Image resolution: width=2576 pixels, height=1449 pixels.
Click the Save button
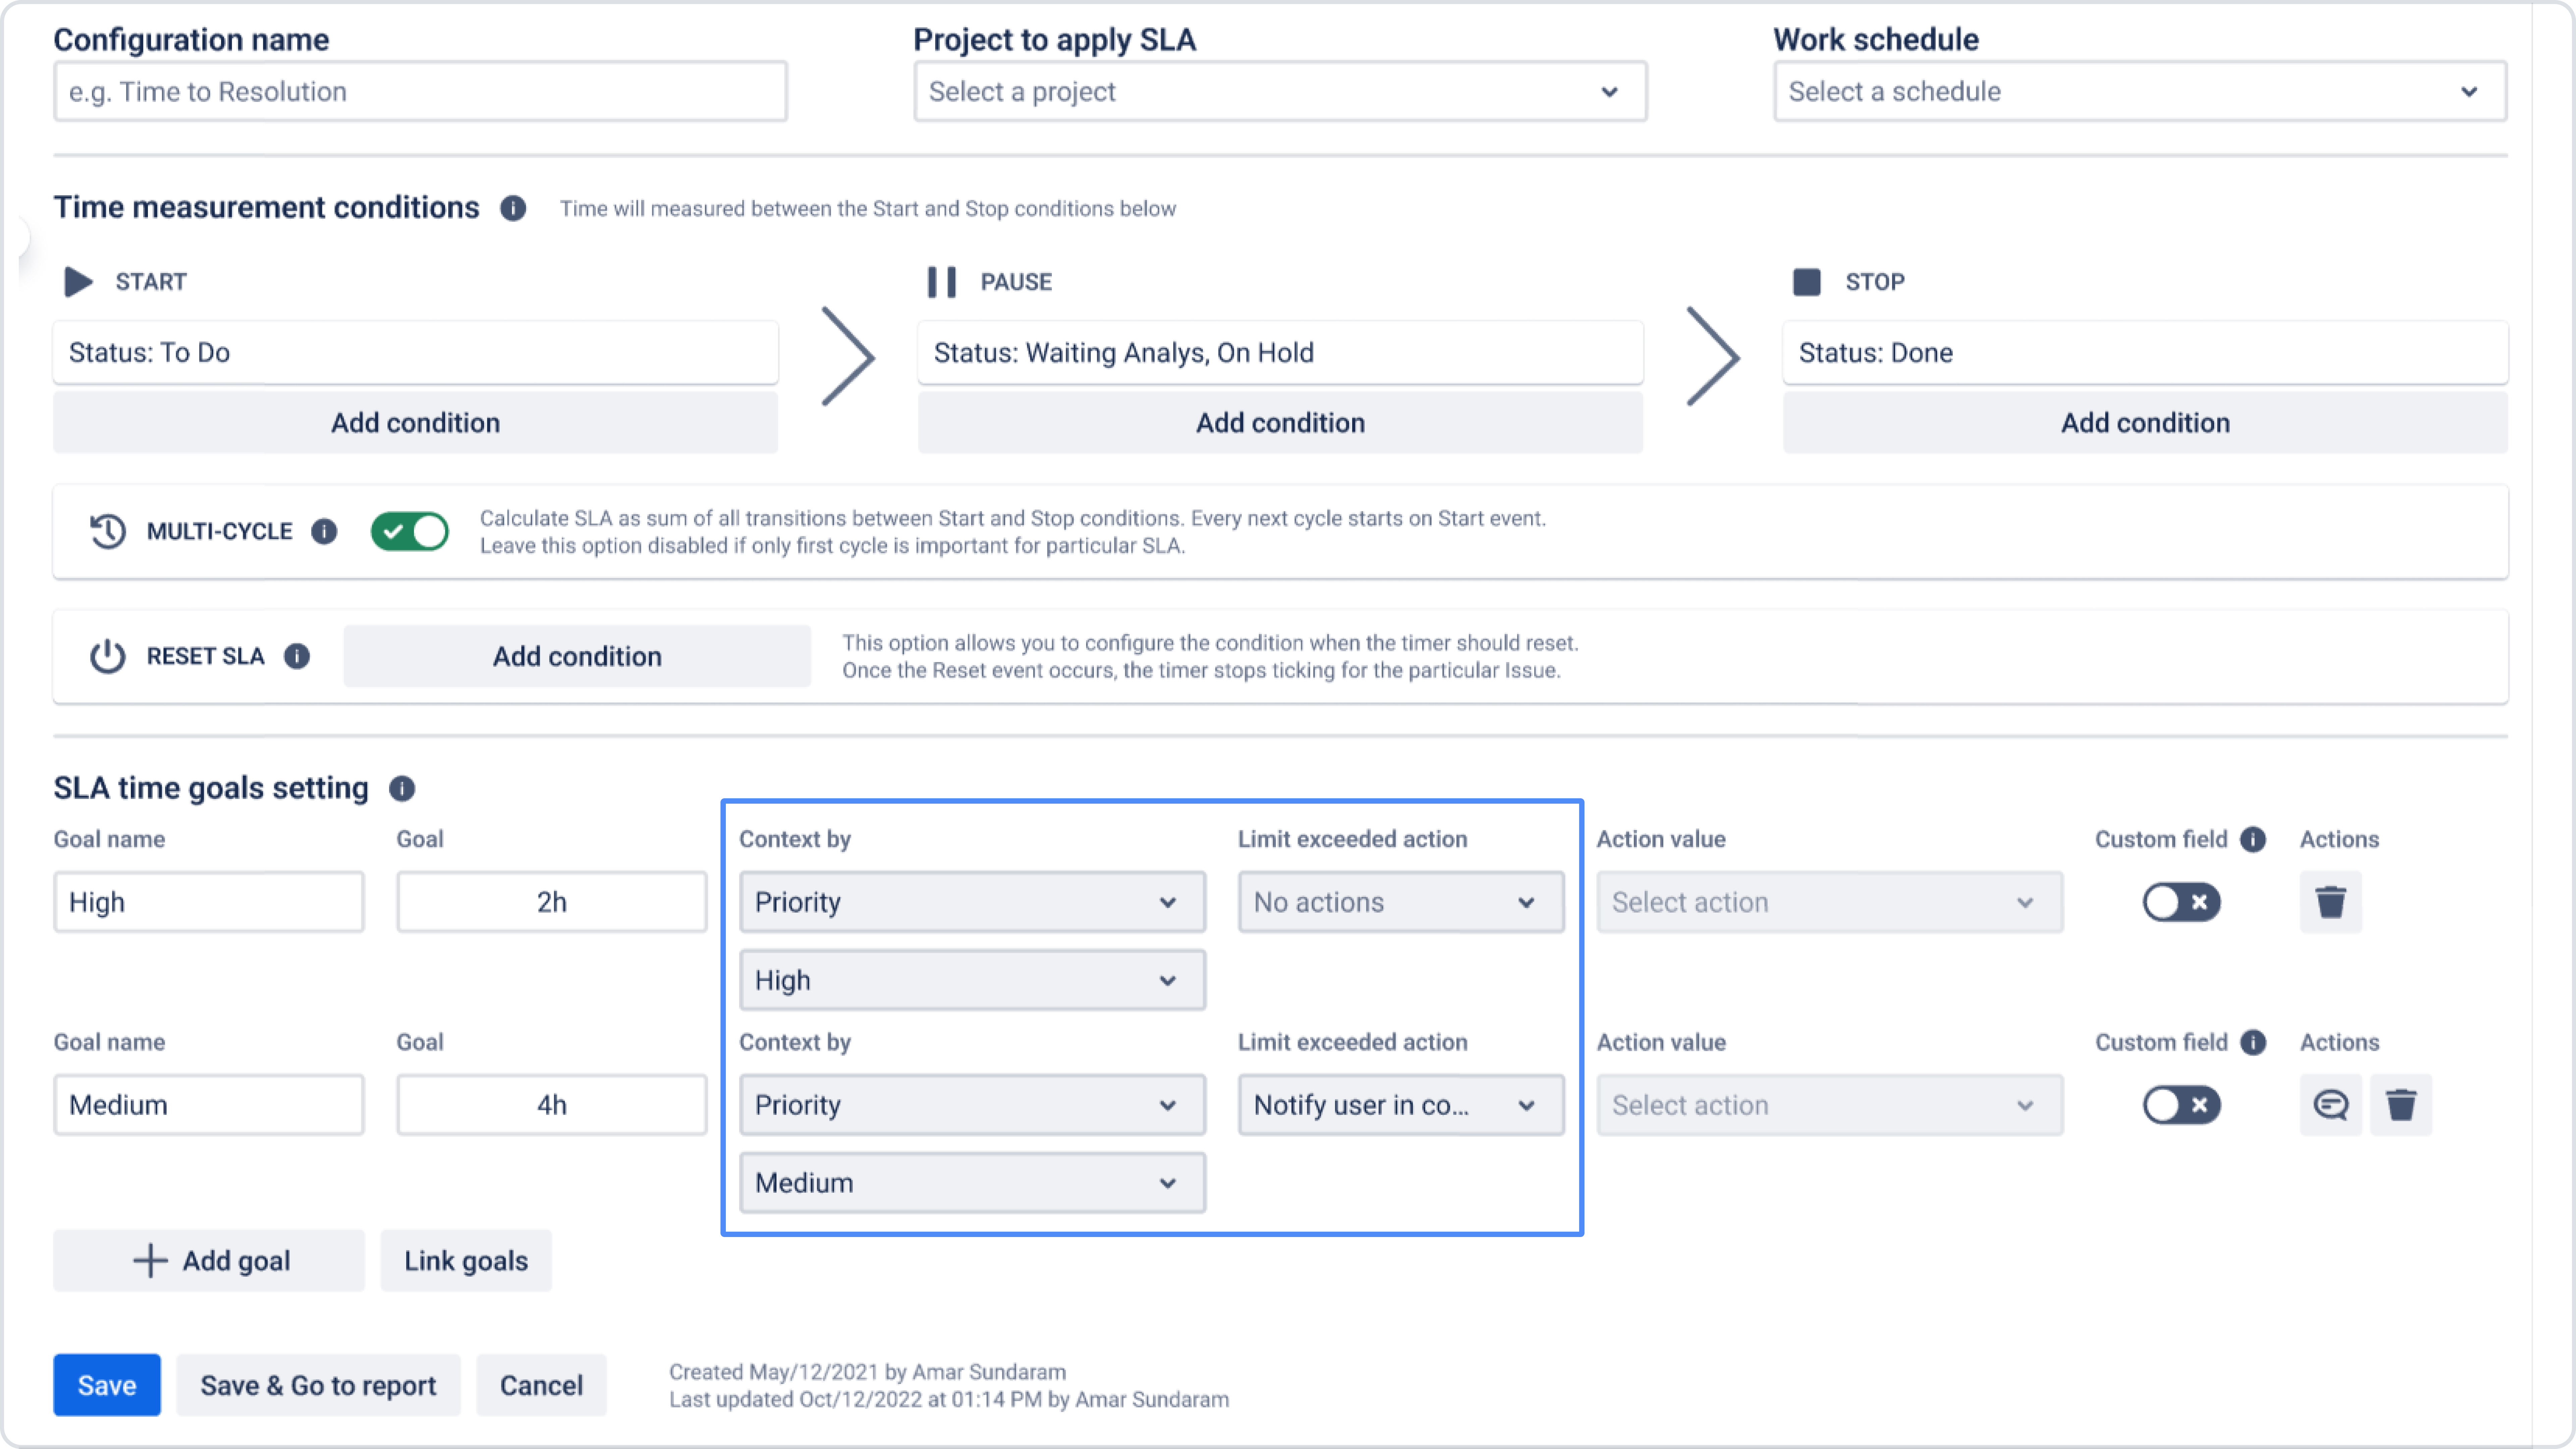click(x=107, y=1385)
